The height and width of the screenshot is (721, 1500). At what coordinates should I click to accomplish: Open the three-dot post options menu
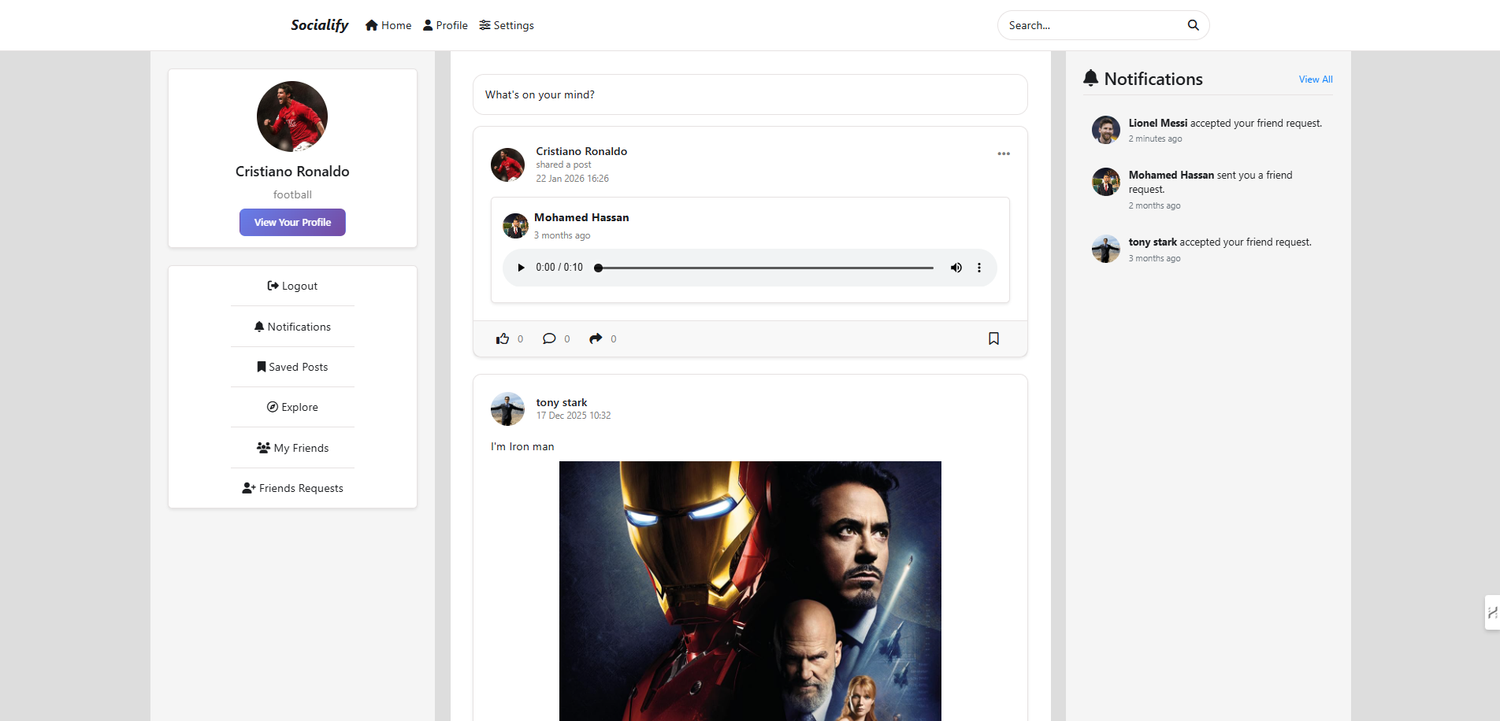[1004, 153]
